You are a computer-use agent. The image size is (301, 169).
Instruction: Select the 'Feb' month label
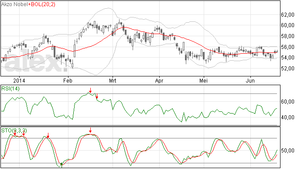(68, 80)
